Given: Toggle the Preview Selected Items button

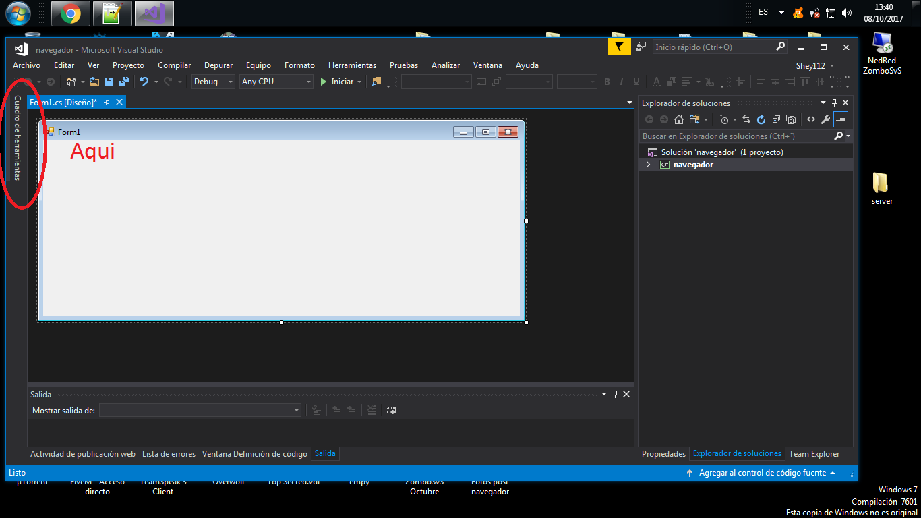Looking at the screenshot, I should tap(840, 119).
